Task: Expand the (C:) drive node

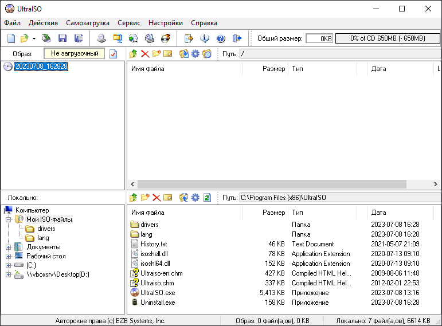Action: [9, 265]
